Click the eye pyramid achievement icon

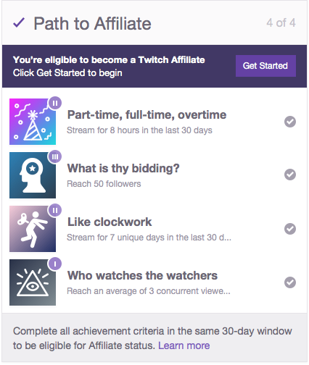(33, 282)
